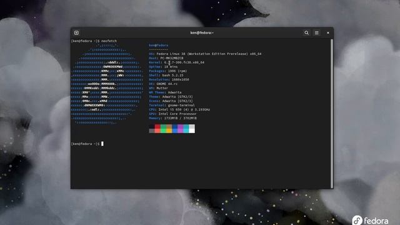Screen dimensions: 400x225
Task: Click the Memory usage line
Action: (x=172, y=118)
